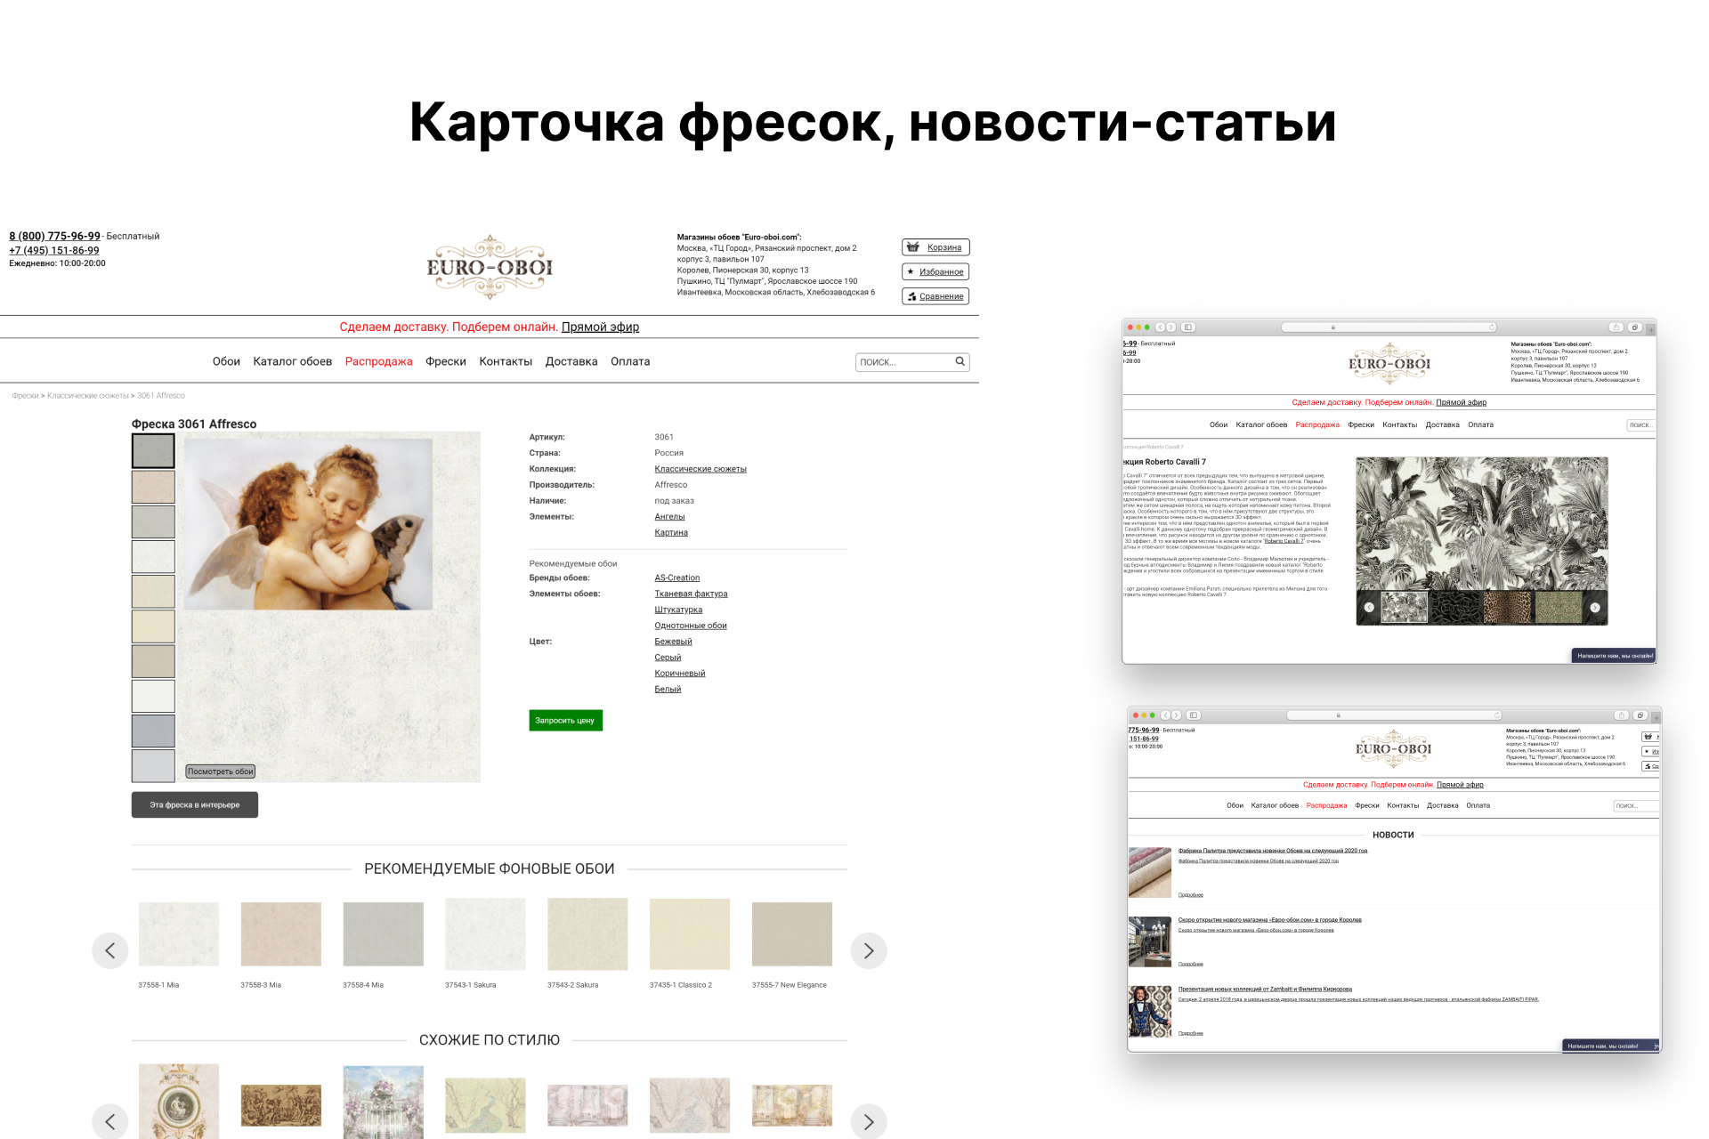The height and width of the screenshot is (1139, 1709).
Task: Select the Коричневый color link
Action: pyautogui.click(x=680, y=674)
